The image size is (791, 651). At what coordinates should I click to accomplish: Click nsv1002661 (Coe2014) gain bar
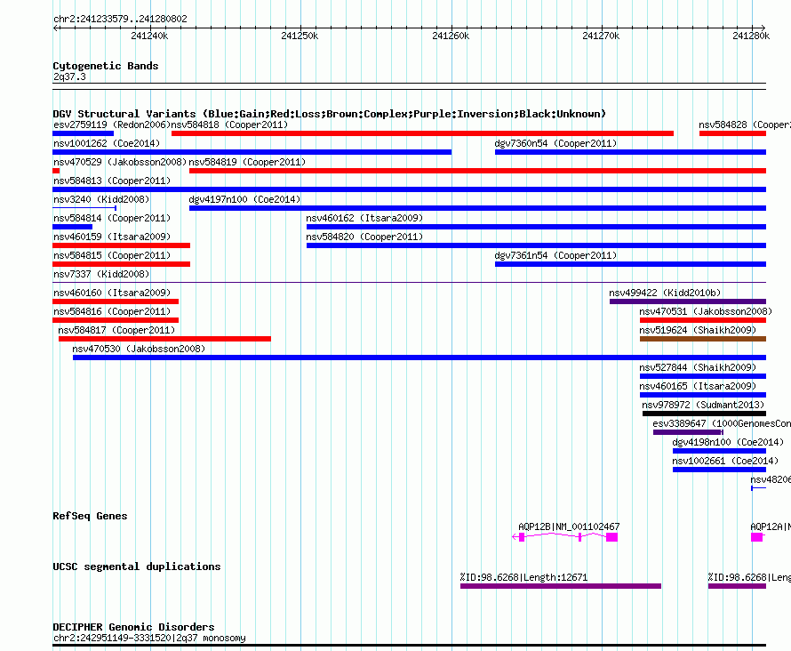[x=719, y=470]
